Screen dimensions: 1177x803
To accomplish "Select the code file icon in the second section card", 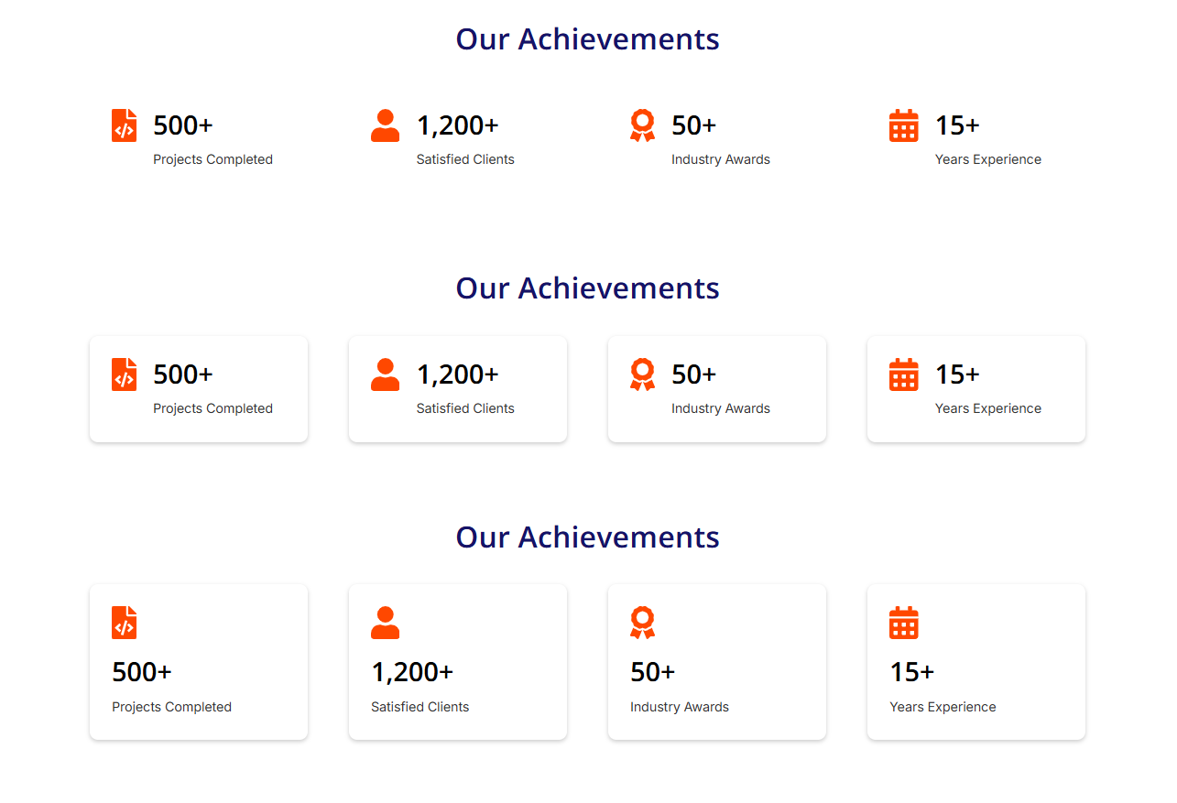I will click(125, 374).
